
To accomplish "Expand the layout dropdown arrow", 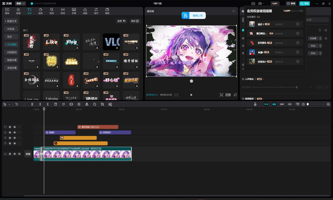I will pos(264,4).
